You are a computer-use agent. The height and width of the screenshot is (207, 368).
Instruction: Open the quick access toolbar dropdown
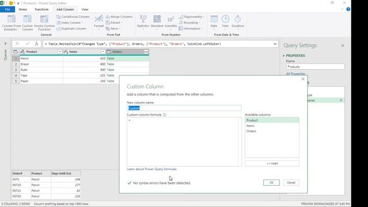[18, 3]
